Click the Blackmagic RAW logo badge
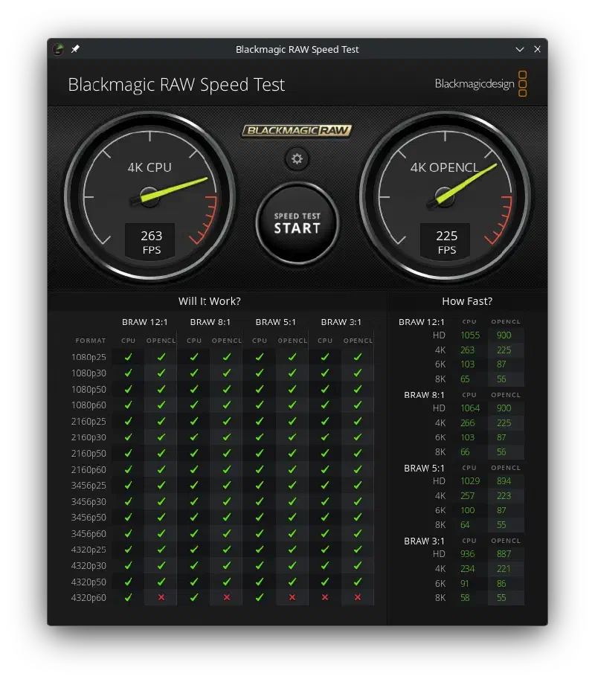This screenshot has height=682, width=595. [x=297, y=130]
